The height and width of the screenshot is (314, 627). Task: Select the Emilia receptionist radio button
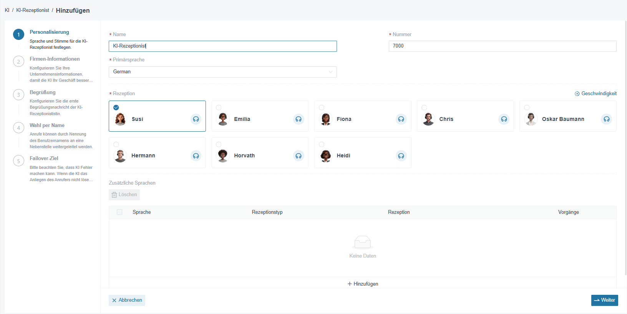coord(219,107)
